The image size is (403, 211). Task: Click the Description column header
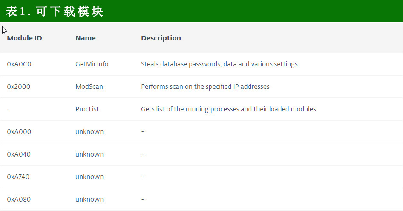(161, 38)
